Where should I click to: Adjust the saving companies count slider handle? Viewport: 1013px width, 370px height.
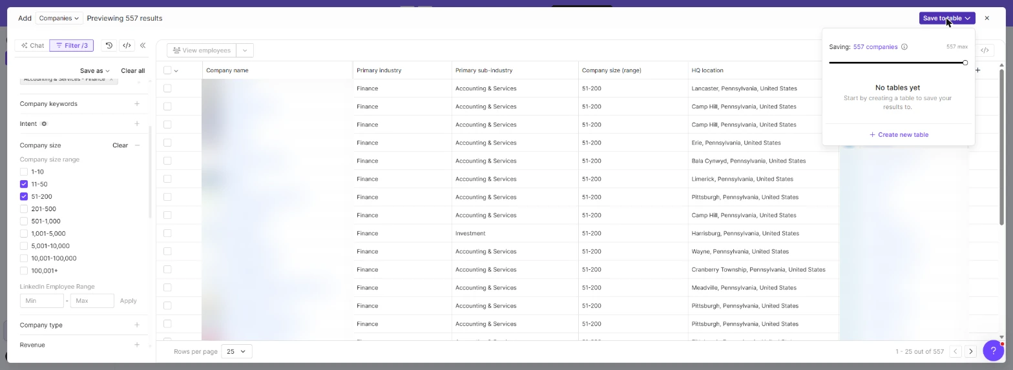pos(965,63)
